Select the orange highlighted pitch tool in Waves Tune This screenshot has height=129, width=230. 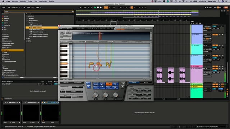109,84
